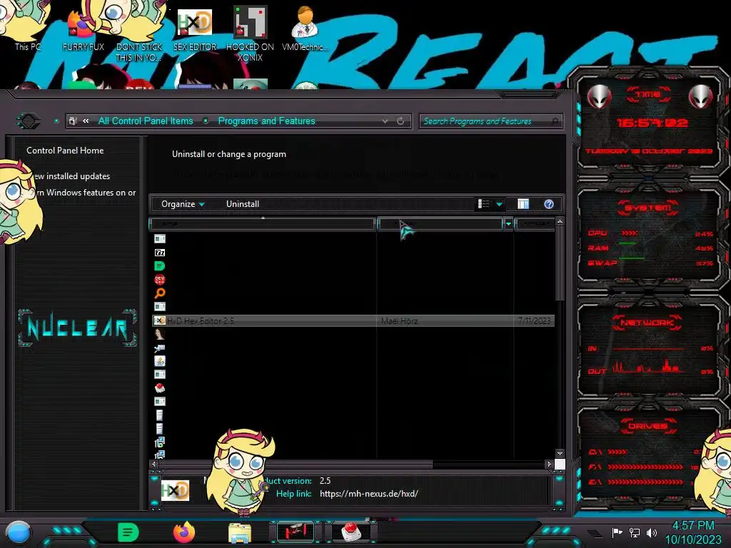
Task: Click the Uninstall toolbar button
Action: pos(243,204)
